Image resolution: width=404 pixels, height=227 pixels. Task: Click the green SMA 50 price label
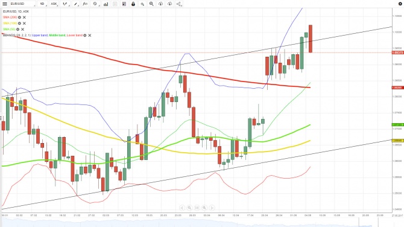pyautogui.click(x=398, y=124)
